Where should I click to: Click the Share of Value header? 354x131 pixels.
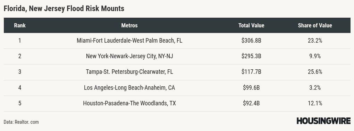(315, 25)
